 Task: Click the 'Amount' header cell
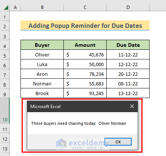click(85, 45)
